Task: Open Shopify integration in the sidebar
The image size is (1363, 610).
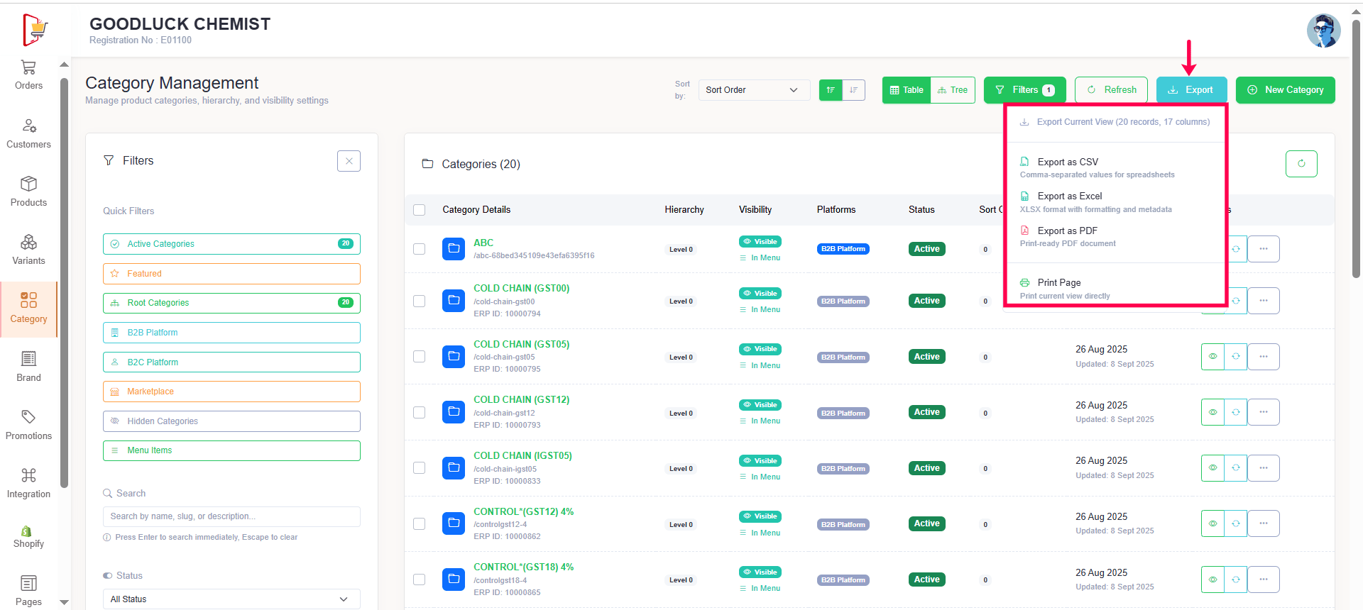Action: (x=28, y=537)
